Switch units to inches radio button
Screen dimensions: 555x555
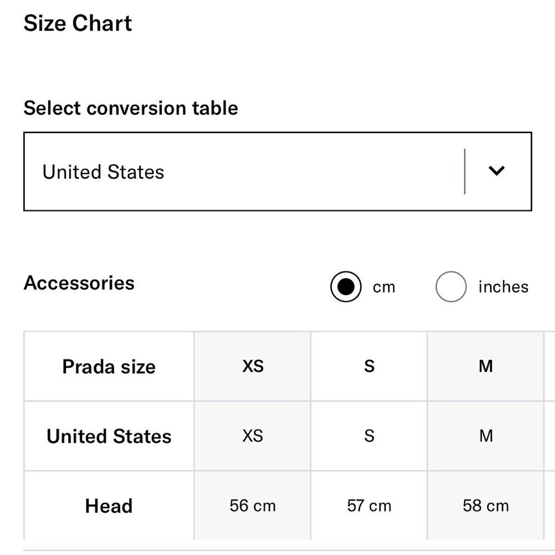pos(451,287)
